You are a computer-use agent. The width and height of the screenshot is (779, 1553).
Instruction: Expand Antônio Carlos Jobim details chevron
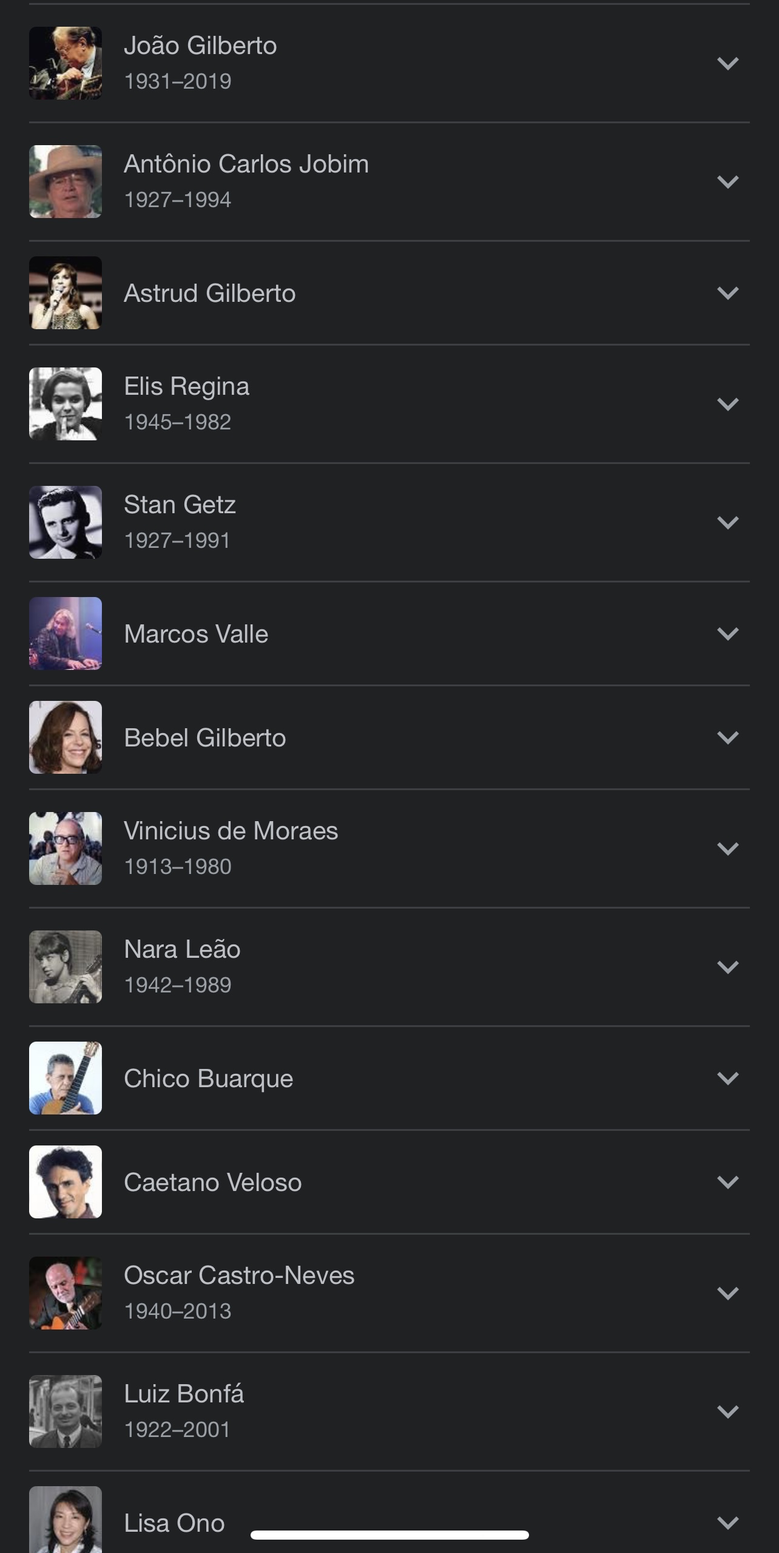(727, 182)
